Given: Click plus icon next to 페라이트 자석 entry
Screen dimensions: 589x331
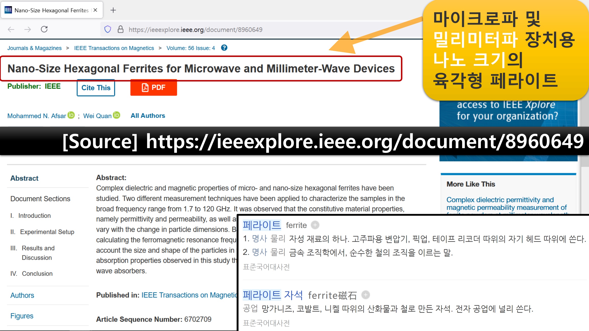Looking at the screenshot, I should pos(366,295).
